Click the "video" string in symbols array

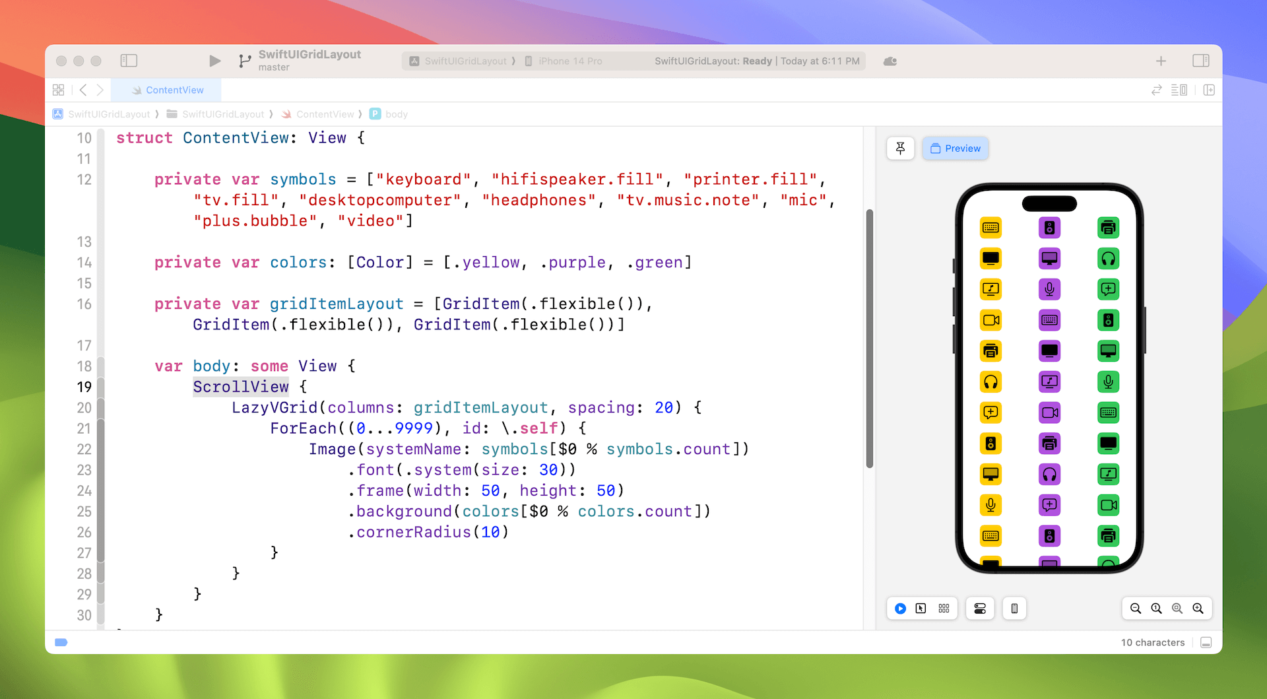(371, 221)
